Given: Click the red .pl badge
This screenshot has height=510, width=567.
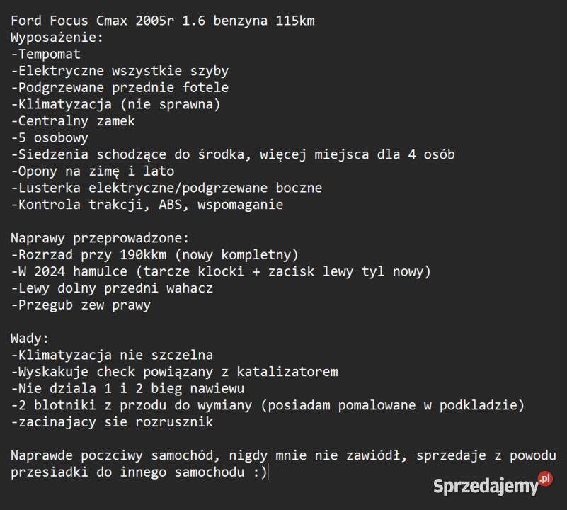Looking at the screenshot, I should pyautogui.click(x=544, y=479).
